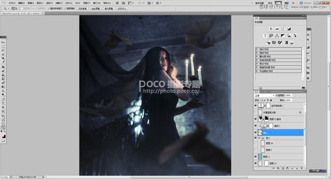Open the 窗口(W) Window menu

coord(97,3)
